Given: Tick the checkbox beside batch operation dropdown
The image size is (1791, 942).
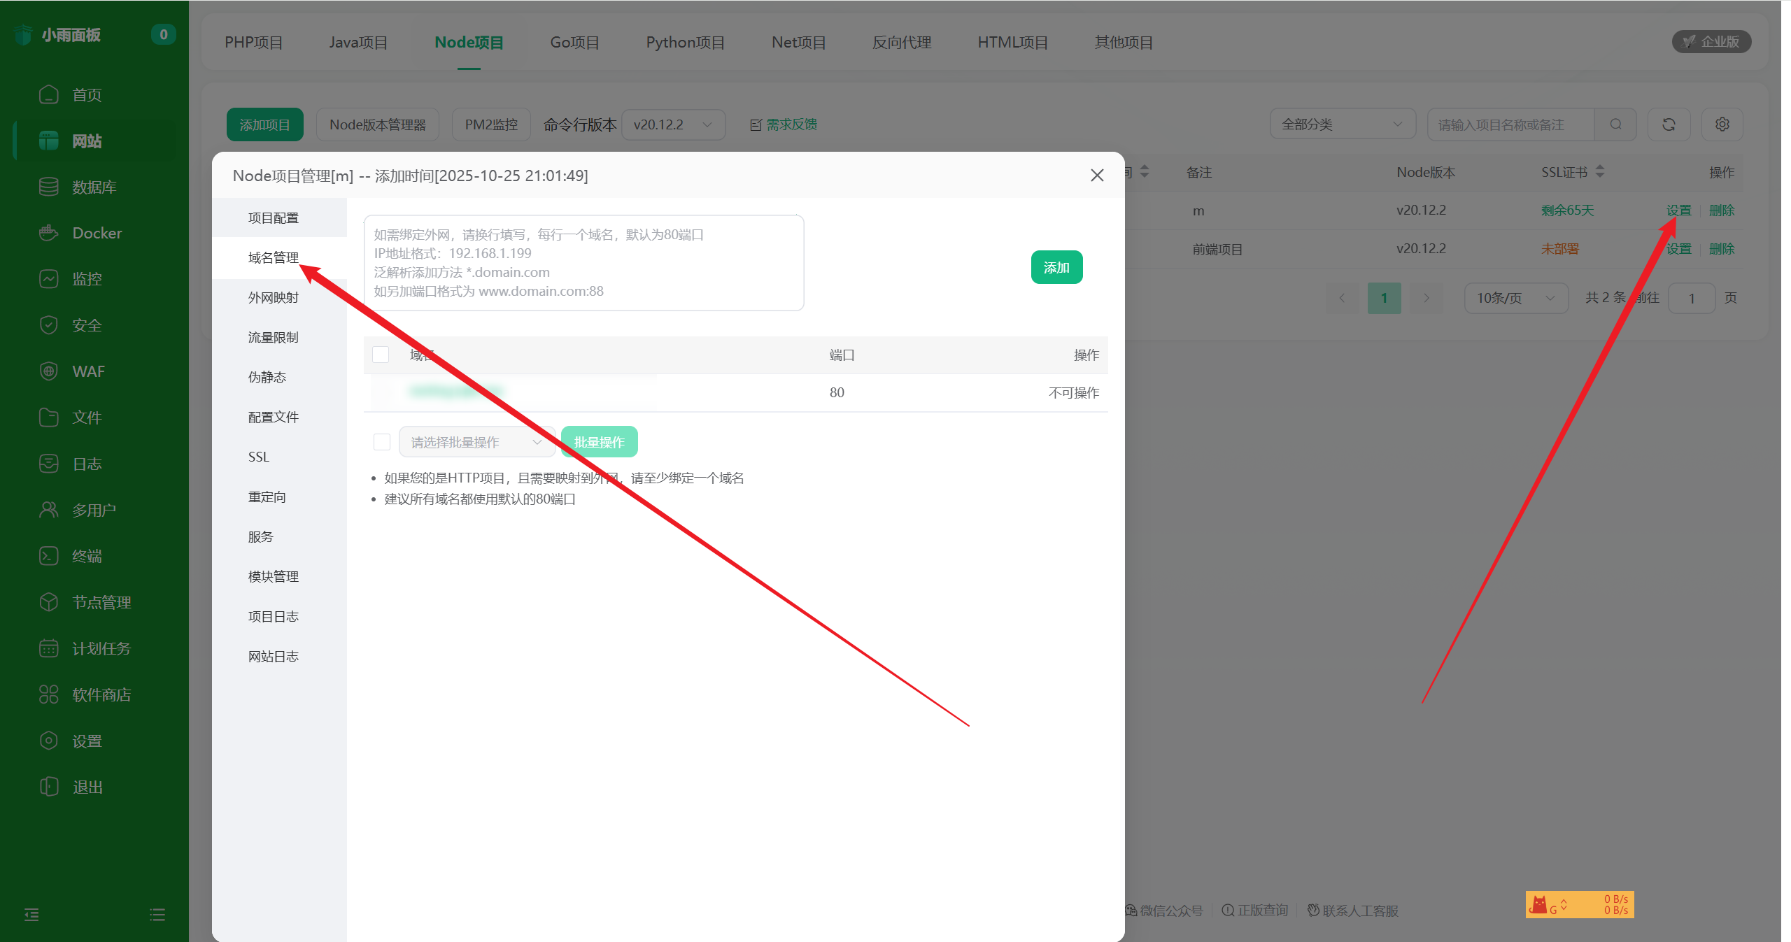Looking at the screenshot, I should (x=382, y=442).
